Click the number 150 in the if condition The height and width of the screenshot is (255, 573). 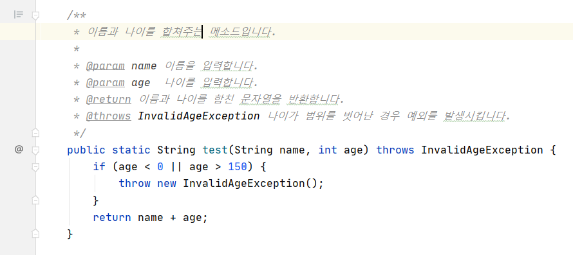(x=238, y=167)
